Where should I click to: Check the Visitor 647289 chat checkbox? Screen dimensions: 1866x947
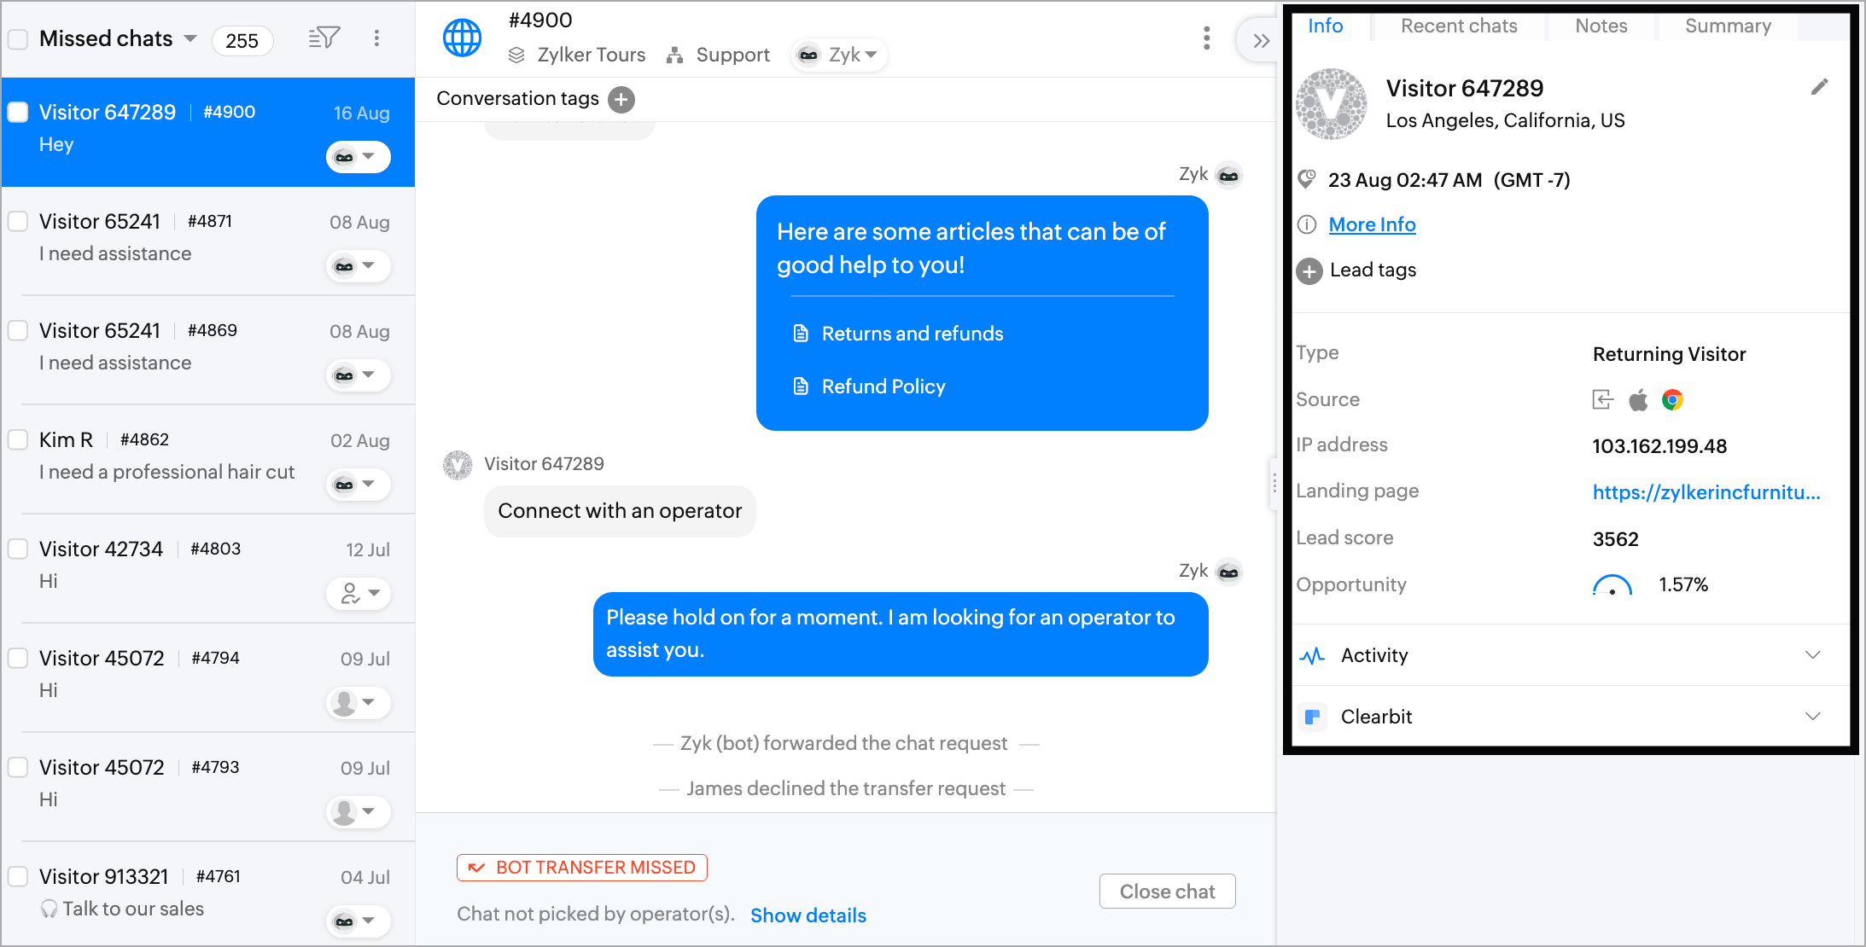click(18, 112)
